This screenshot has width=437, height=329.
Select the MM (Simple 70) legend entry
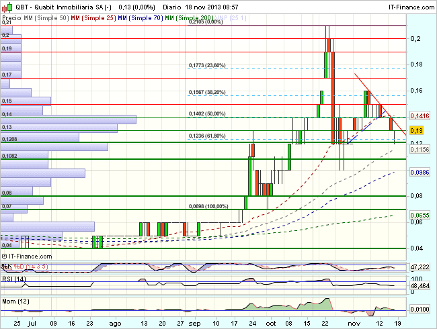141,18
